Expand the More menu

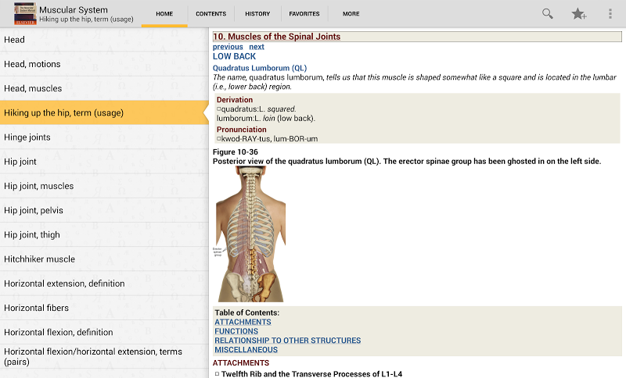(x=351, y=13)
